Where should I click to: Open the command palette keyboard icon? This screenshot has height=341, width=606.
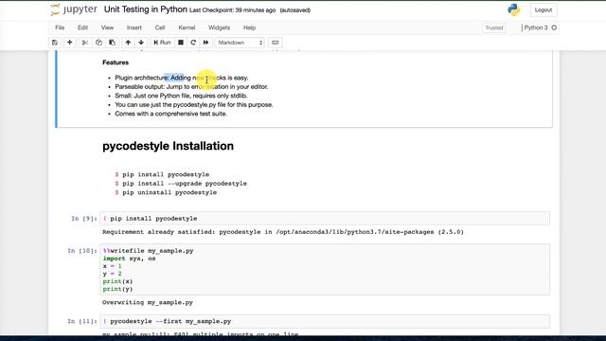point(276,43)
